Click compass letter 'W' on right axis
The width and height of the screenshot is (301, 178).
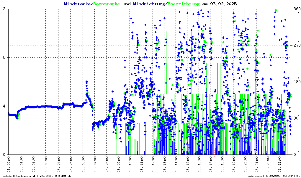pos(299,41)
